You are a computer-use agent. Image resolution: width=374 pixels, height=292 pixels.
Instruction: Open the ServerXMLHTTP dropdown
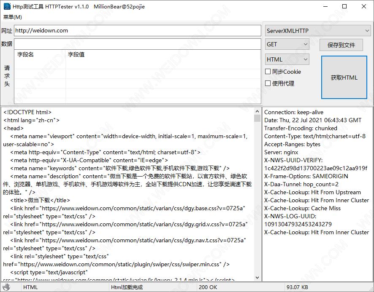[x=318, y=31]
